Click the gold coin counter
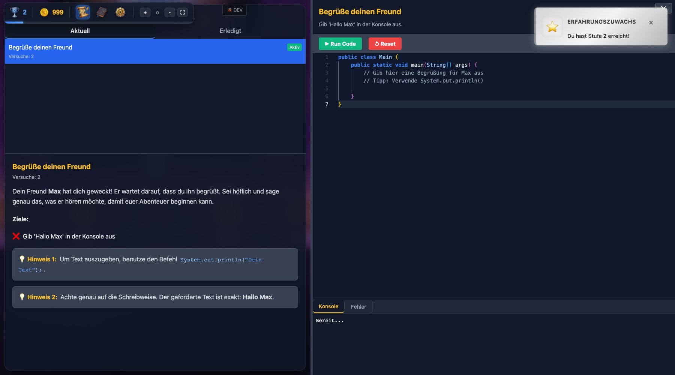Image resolution: width=675 pixels, height=375 pixels. coord(51,12)
